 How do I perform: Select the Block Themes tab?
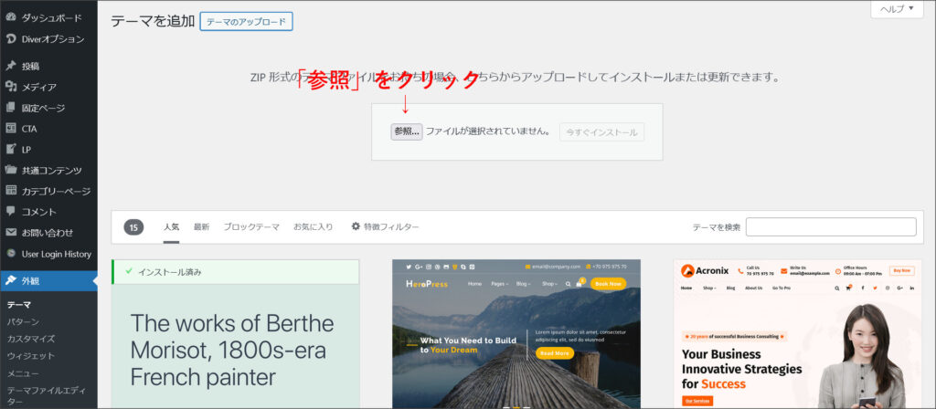(x=251, y=226)
